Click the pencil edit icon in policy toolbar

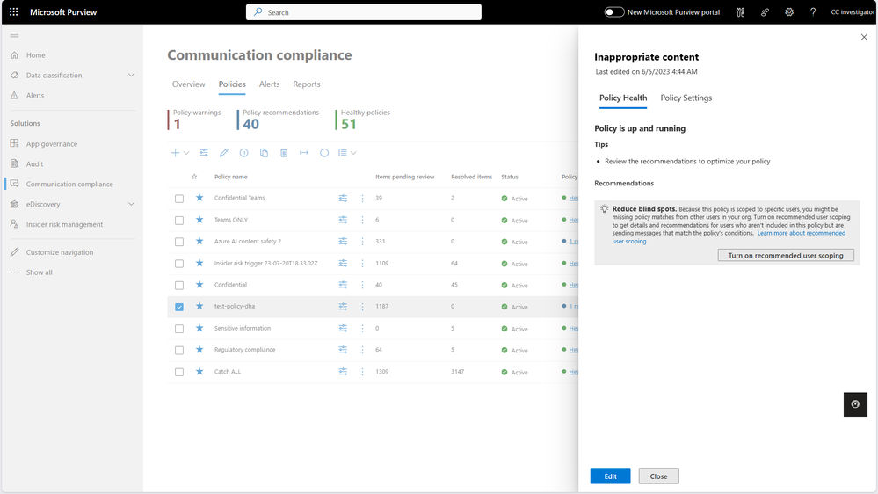[224, 153]
